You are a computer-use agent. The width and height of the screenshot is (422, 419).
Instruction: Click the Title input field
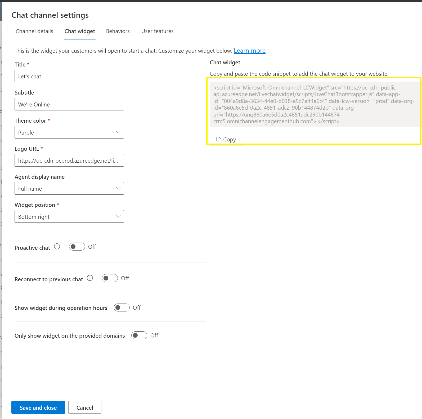click(x=69, y=76)
